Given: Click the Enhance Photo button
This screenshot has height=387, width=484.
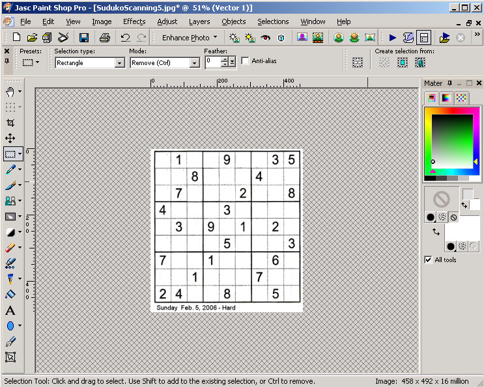Looking at the screenshot, I should 189,38.
